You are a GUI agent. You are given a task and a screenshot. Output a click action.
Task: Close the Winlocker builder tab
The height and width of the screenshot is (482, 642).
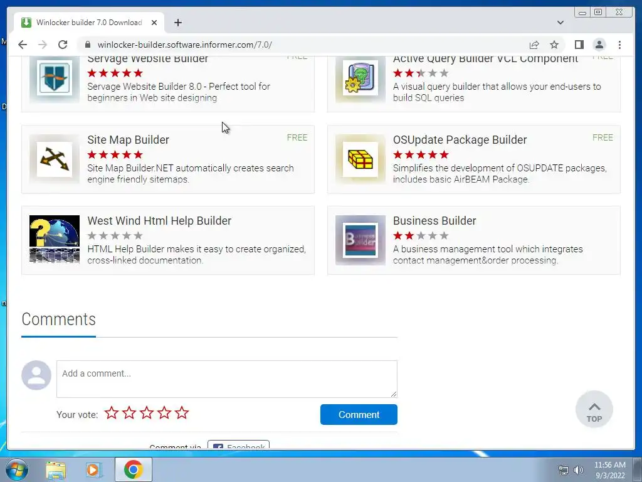tap(154, 23)
